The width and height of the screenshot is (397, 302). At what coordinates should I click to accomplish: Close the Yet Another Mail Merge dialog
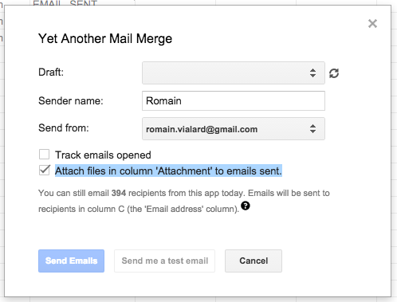[372, 24]
